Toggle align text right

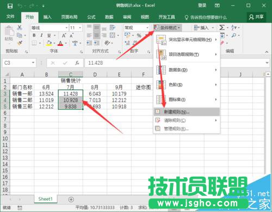click(x=104, y=35)
